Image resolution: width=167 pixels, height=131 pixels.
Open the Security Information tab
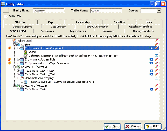tap(97, 27)
